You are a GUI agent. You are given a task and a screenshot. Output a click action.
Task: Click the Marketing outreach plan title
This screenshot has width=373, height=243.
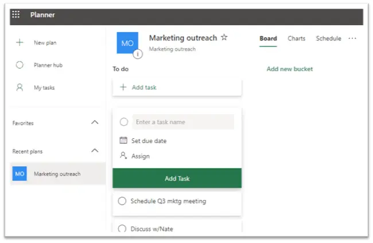(183, 38)
